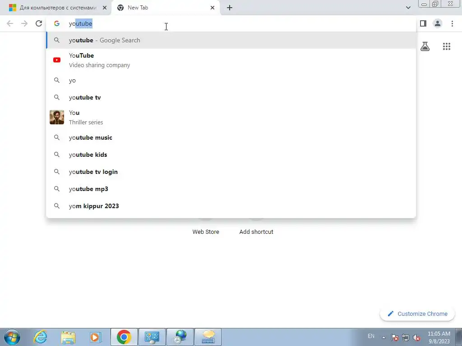
Task: Click the Google icon in the address bar
Action: [x=57, y=23]
